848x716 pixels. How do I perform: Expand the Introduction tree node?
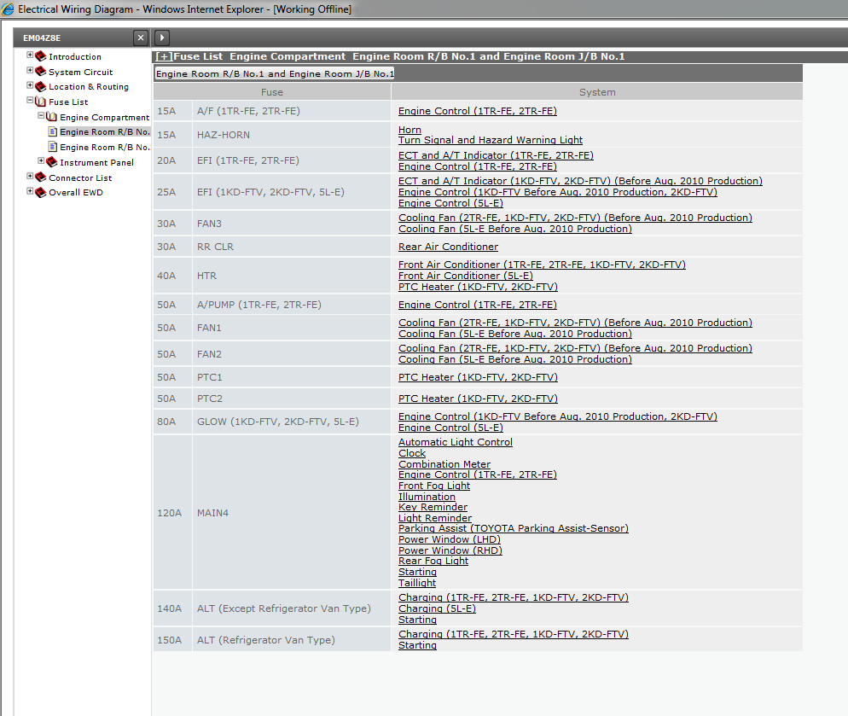30,55
